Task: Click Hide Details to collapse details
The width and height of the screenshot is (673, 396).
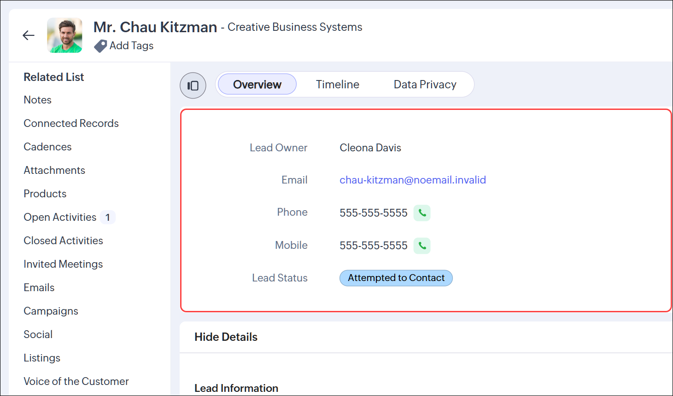Action: [226, 337]
